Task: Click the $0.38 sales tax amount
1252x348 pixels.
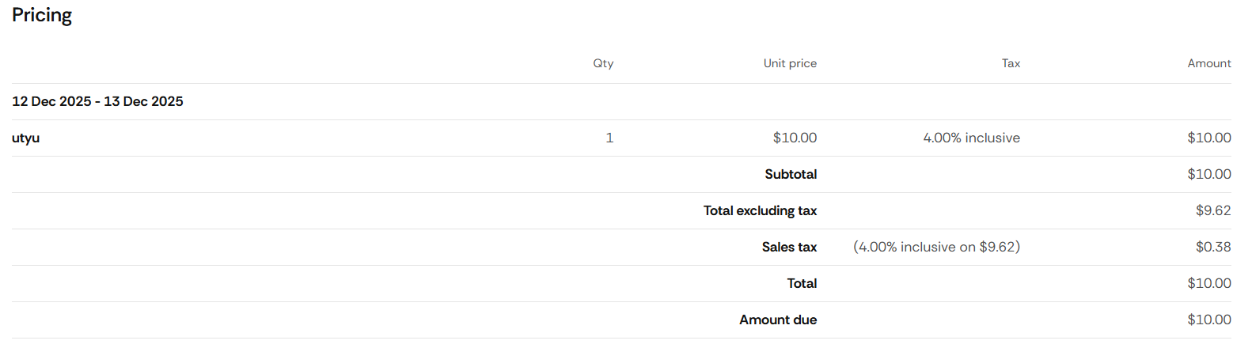Action: [1213, 247]
